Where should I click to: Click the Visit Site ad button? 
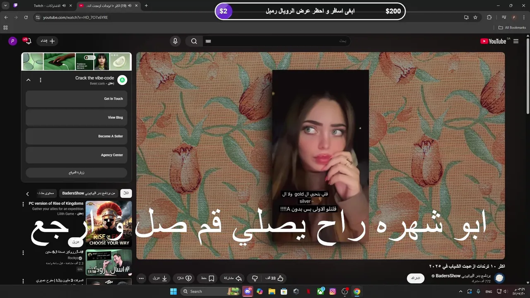point(76,173)
